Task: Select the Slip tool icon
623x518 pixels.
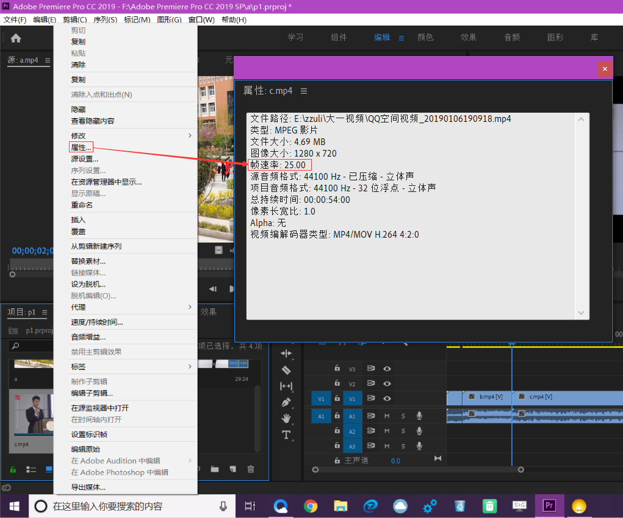Action: [x=286, y=386]
